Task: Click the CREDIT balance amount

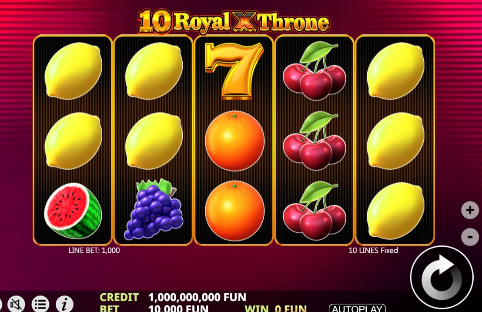Action: point(197,297)
